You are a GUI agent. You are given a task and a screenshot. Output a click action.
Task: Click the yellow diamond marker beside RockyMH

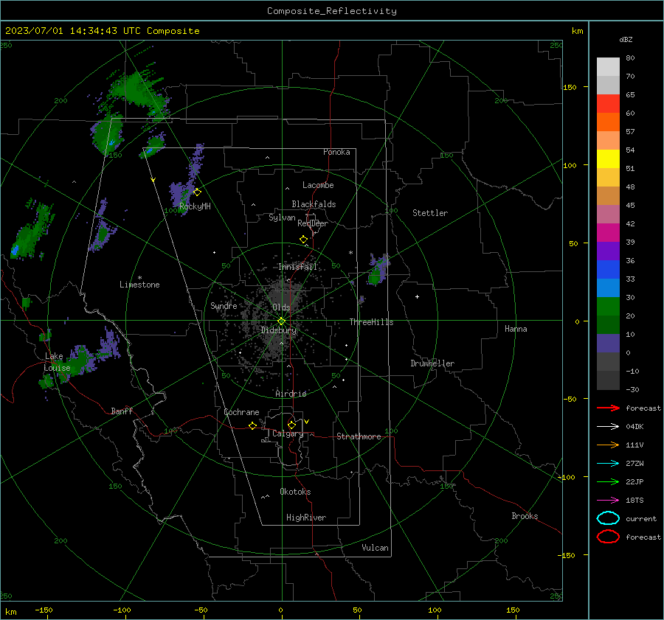click(197, 192)
